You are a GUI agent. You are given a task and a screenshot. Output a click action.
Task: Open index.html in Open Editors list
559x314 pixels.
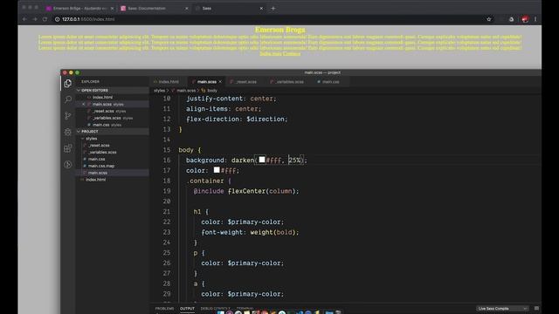click(x=103, y=97)
